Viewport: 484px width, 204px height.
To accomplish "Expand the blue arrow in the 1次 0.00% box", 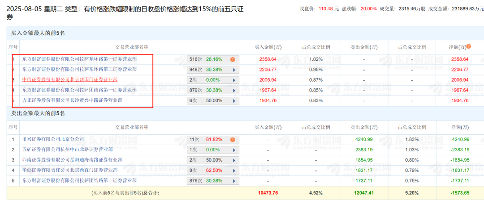I will tap(234, 150).
